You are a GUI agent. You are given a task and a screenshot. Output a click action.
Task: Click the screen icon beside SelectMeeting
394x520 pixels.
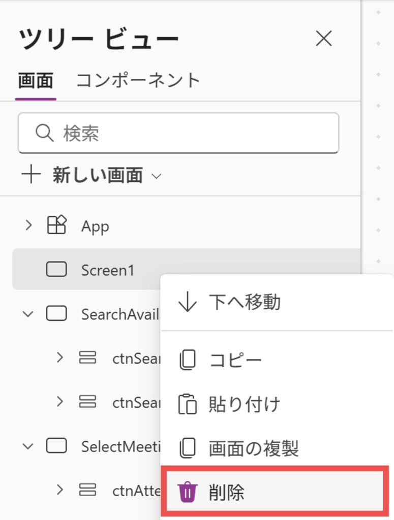(x=56, y=446)
